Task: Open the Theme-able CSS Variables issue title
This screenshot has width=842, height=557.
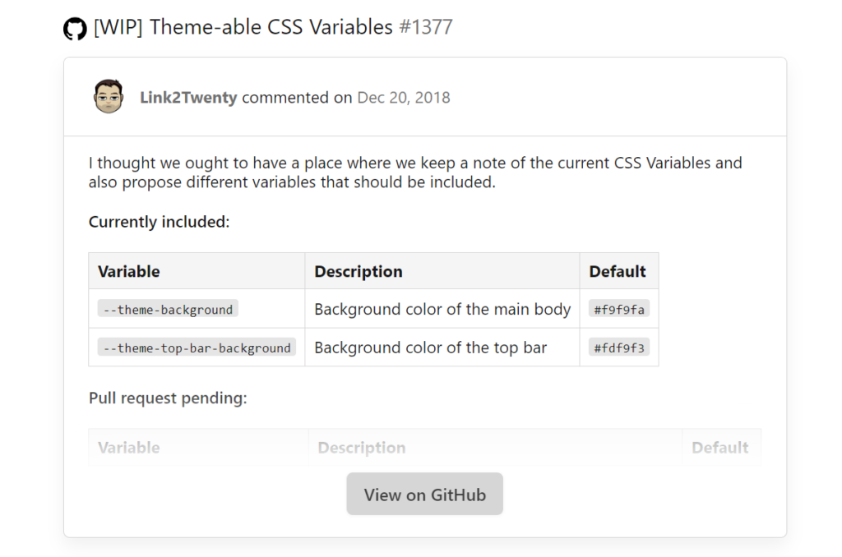Action: pyautogui.click(x=243, y=27)
